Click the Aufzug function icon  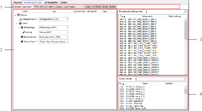24,32
